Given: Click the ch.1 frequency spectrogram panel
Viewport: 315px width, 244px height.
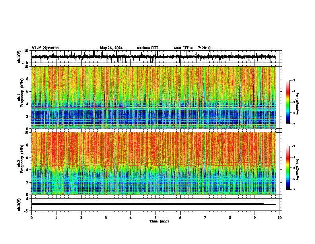Looking at the screenshot, I should coord(156,97).
